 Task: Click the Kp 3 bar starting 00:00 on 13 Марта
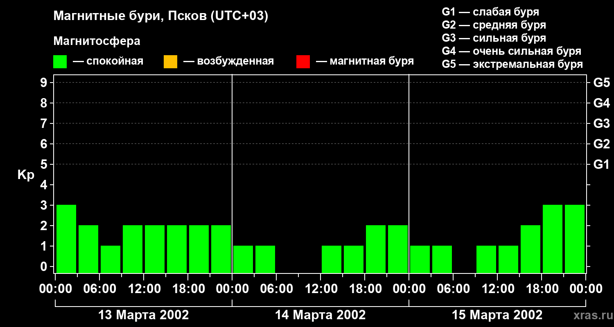(66, 239)
